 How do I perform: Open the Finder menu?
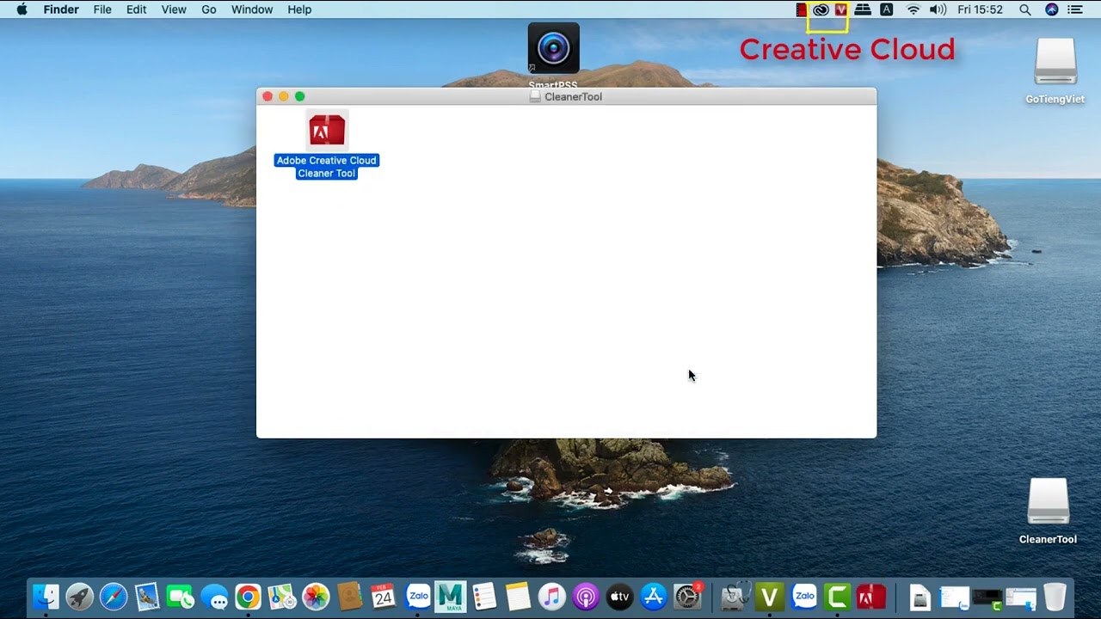[x=61, y=9]
